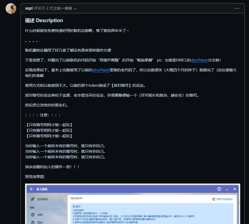The height and width of the screenshot is (224, 249).
Task: Click the info icon next to 提示
Action: (74, 206)
